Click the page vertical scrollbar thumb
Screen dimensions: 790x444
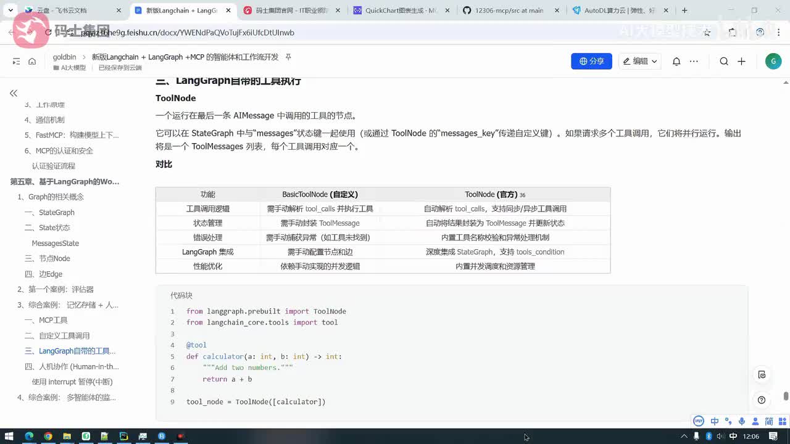(x=786, y=395)
